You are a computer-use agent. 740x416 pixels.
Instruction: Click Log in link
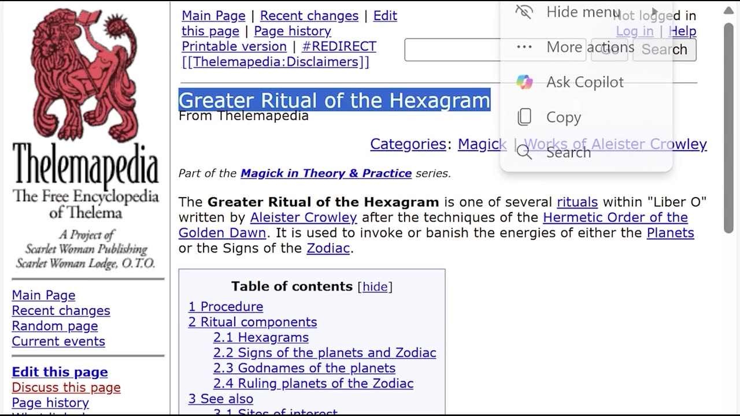point(635,31)
